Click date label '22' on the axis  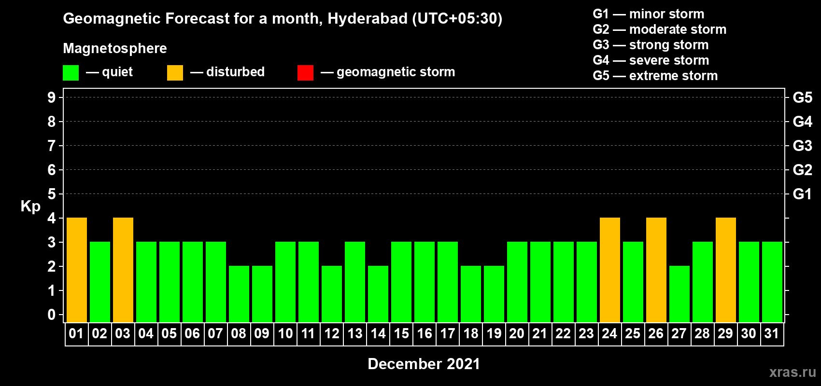click(563, 333)
